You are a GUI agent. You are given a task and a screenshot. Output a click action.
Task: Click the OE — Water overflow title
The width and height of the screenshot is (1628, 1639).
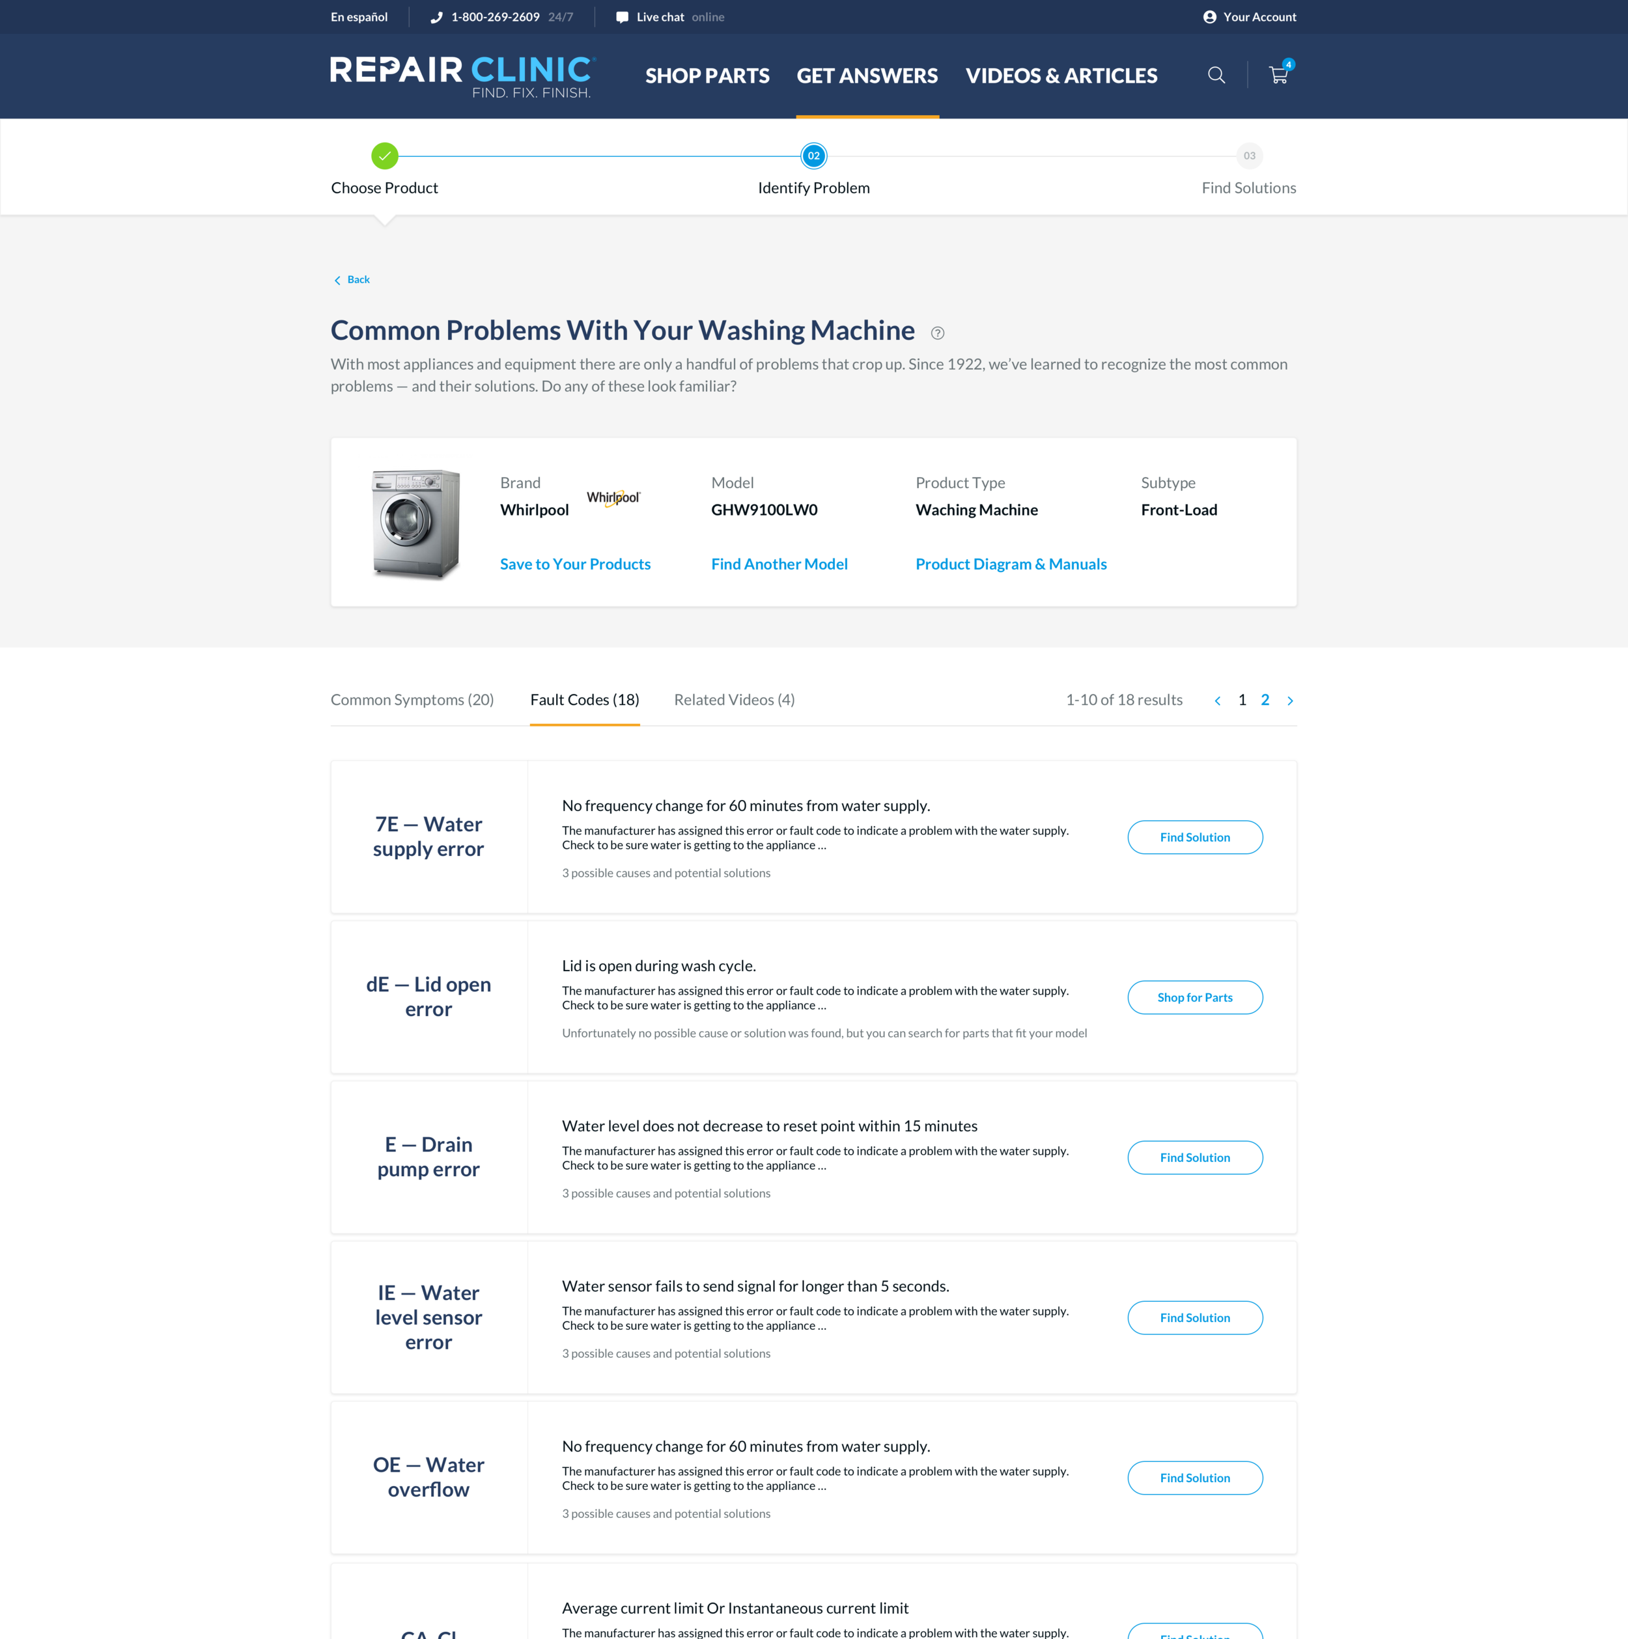[x=428, y=1478]
